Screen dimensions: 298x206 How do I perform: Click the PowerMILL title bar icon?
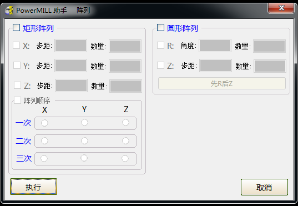coord(9,10)
